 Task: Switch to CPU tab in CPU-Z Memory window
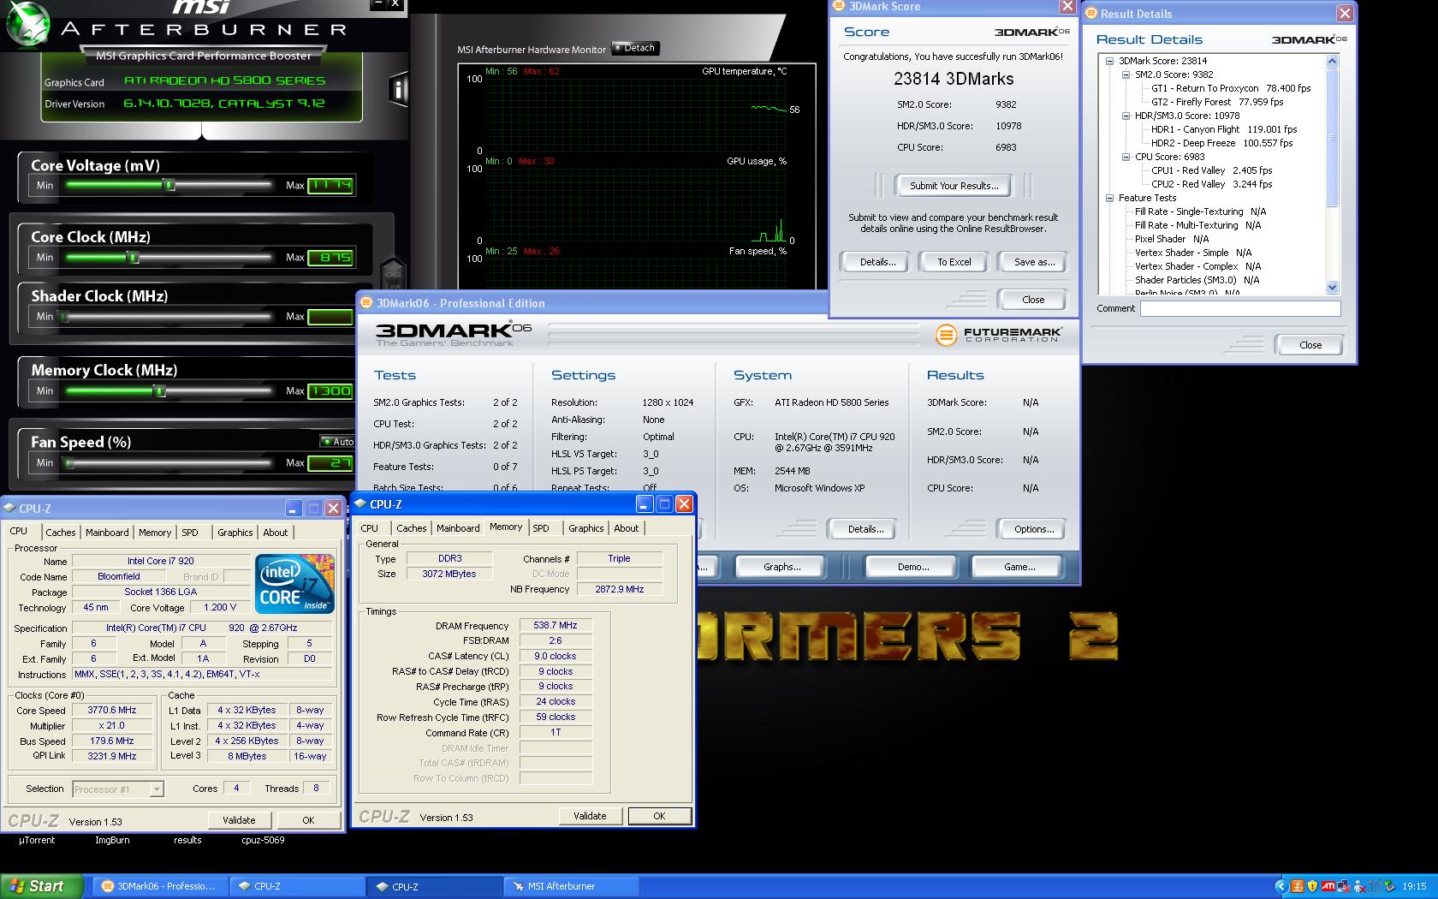pyautogui.click(x=369, y=528)
